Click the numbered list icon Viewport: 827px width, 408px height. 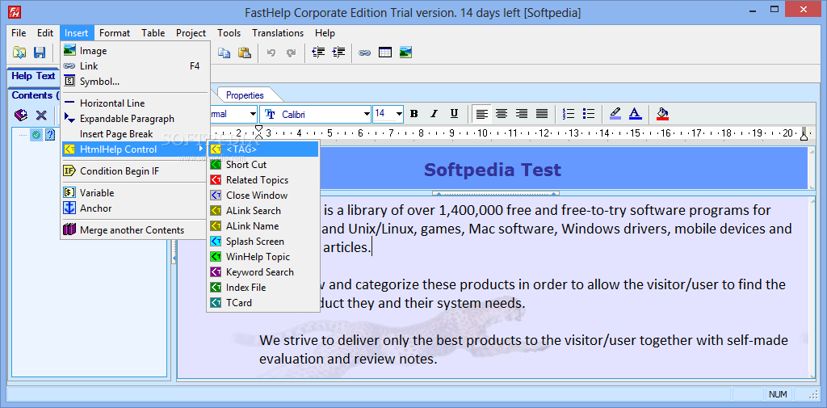(x=569, y=113)
